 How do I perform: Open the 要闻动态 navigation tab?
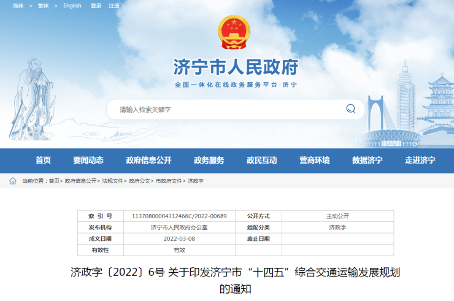click(88, 161)
